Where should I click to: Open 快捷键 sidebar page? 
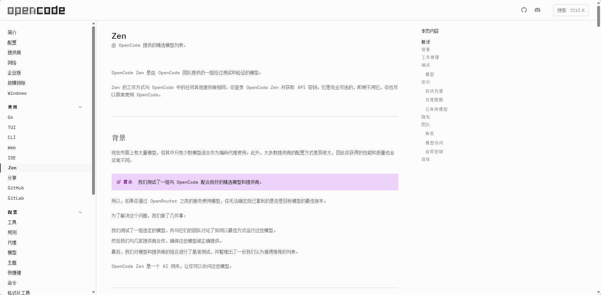click(14, 273)
